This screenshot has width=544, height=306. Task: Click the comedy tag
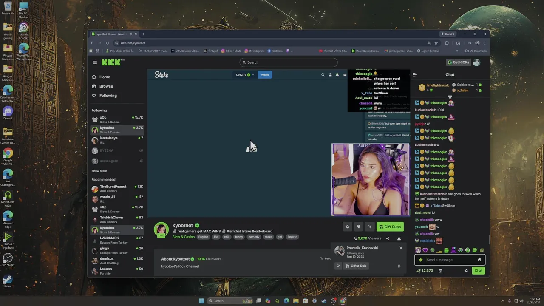254,237
